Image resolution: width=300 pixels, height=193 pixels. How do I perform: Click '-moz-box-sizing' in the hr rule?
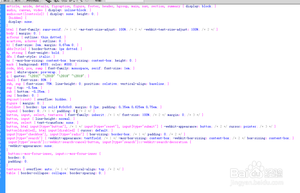point(30,61)
